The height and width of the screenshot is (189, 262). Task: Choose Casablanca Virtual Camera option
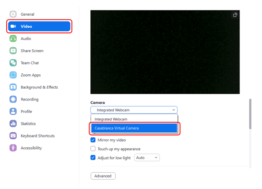(x=134, y=128)
